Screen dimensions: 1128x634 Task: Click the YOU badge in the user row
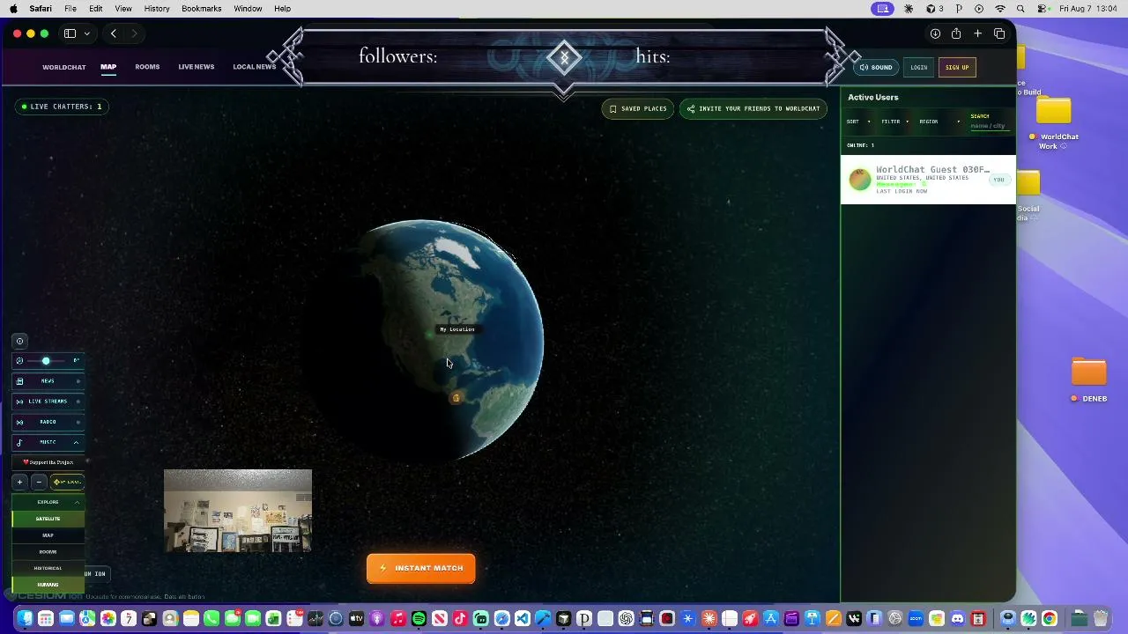[x=998, y=180]
